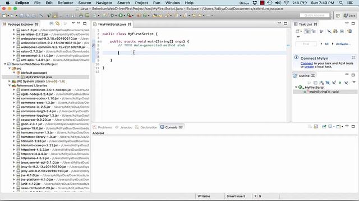Click the New Java Class green C icon
Viewport: 359px width, 201px height.
coord(145,16)
